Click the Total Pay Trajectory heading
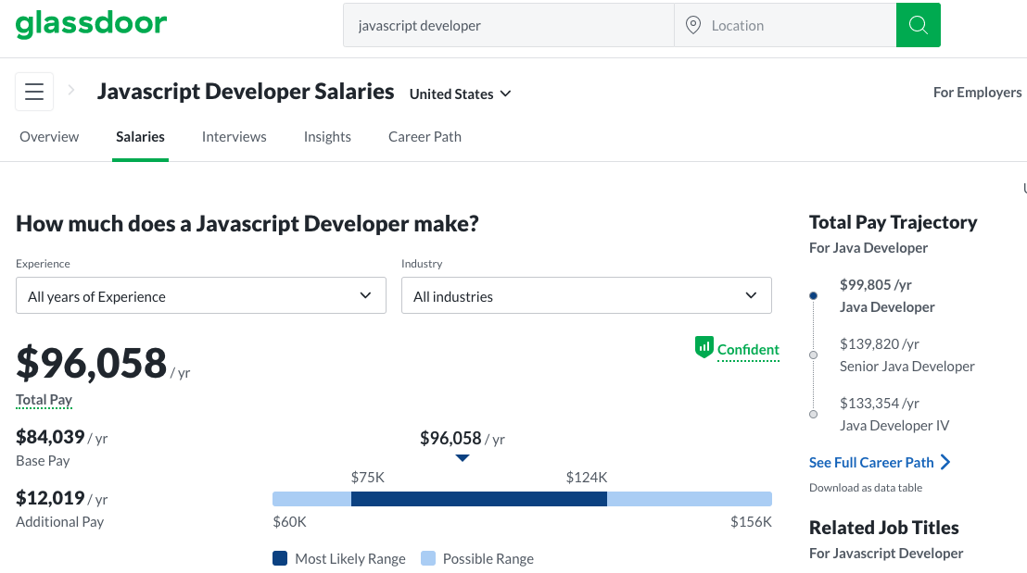Image resolution: width=1027 pixels, height=573 pixels. 893,222
